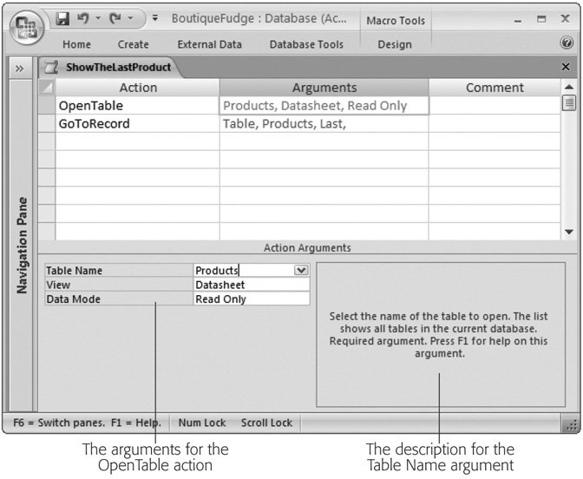Image resolution: width=583 pixels, height=479 pixels.
Task: Select the GoToRecord action cell
Action: point(137,124)
